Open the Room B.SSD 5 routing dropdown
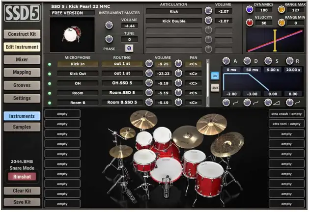This screenshot has width=309, height=212. [x=122, y=102]
